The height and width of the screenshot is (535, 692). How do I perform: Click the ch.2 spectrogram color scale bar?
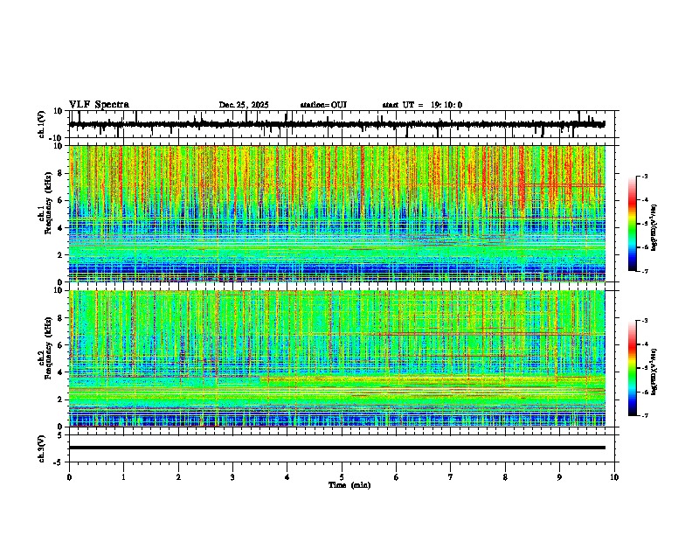[x=633, y=368]
